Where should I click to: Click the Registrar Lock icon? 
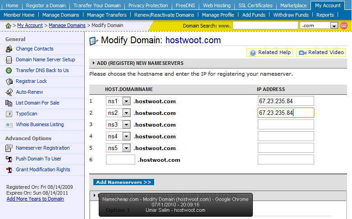[9, 82]
